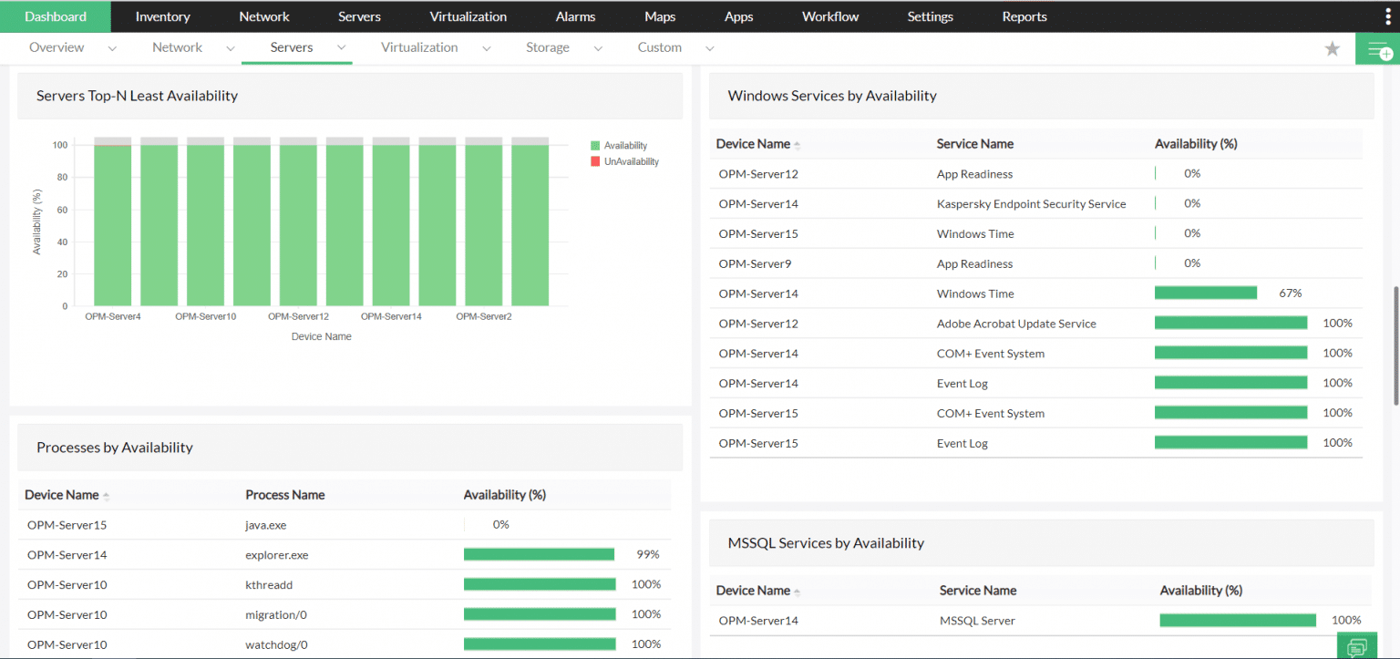Click the green add widget icon
Image resolution: width=1400 pixels, height=659 pixels.
(x=1379, y=50)
